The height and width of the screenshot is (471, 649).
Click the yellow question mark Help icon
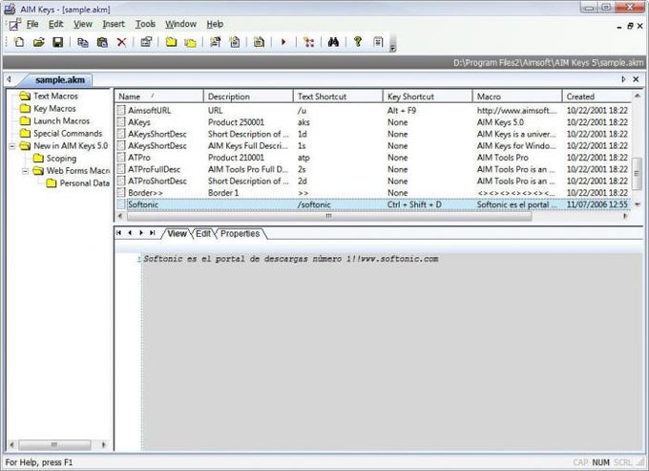tap(358, 42)
